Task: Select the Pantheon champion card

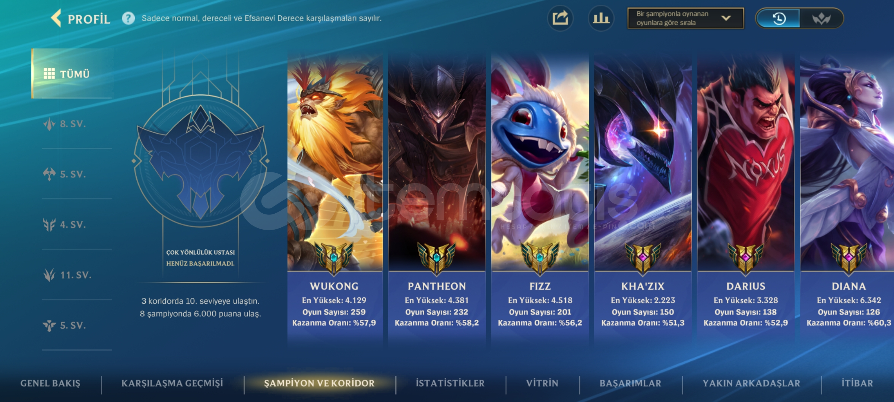Action: click(437, 197)
